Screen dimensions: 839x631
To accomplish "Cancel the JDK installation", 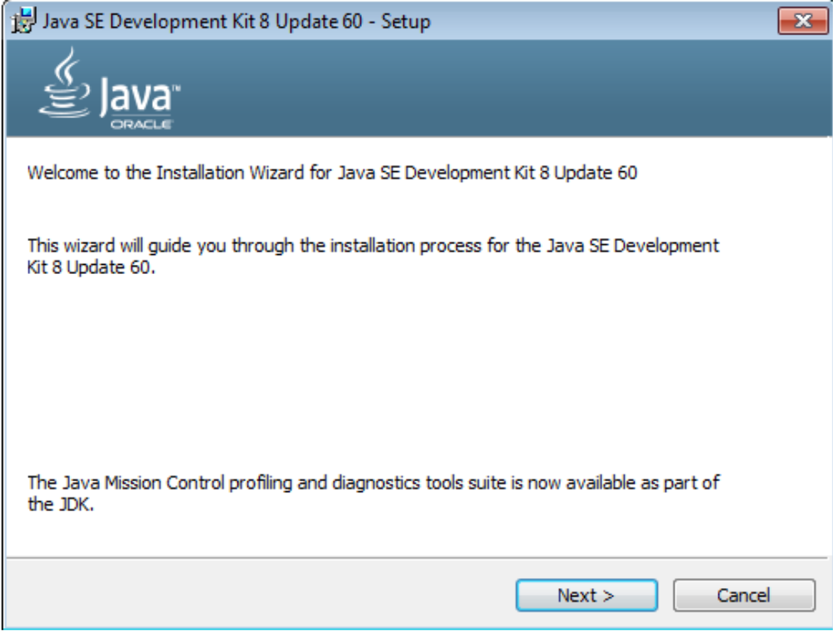I will 743,595.
